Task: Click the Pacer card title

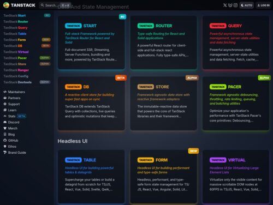Action: (225, 87)
